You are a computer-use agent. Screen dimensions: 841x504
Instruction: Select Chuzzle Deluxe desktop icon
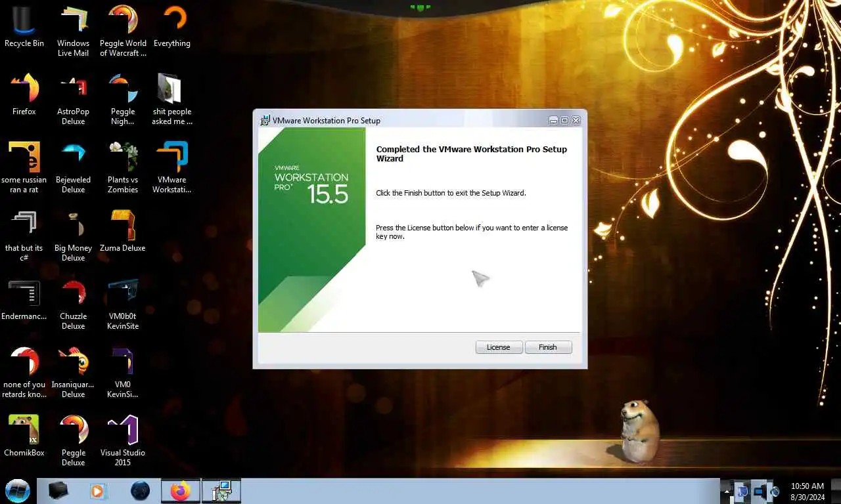(74, 304)
